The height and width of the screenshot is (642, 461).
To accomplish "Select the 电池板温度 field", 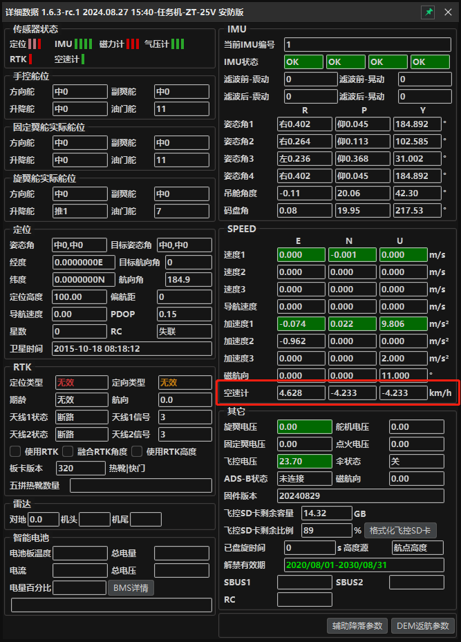I will coord(80,553).
